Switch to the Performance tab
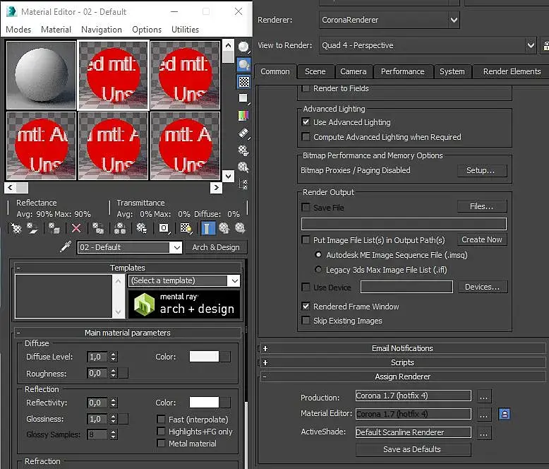 point(403,71)
